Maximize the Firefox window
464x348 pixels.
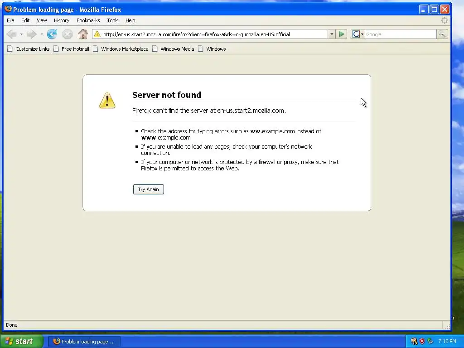[434, 10]
